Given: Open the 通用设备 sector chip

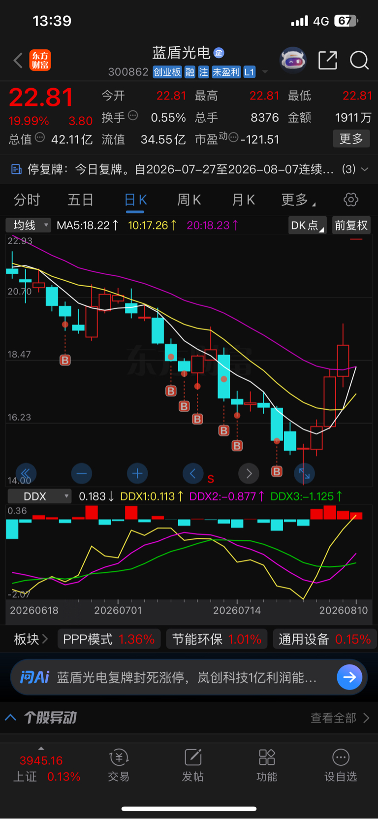Looking at the screenshot, I should (x=324, y=639).
